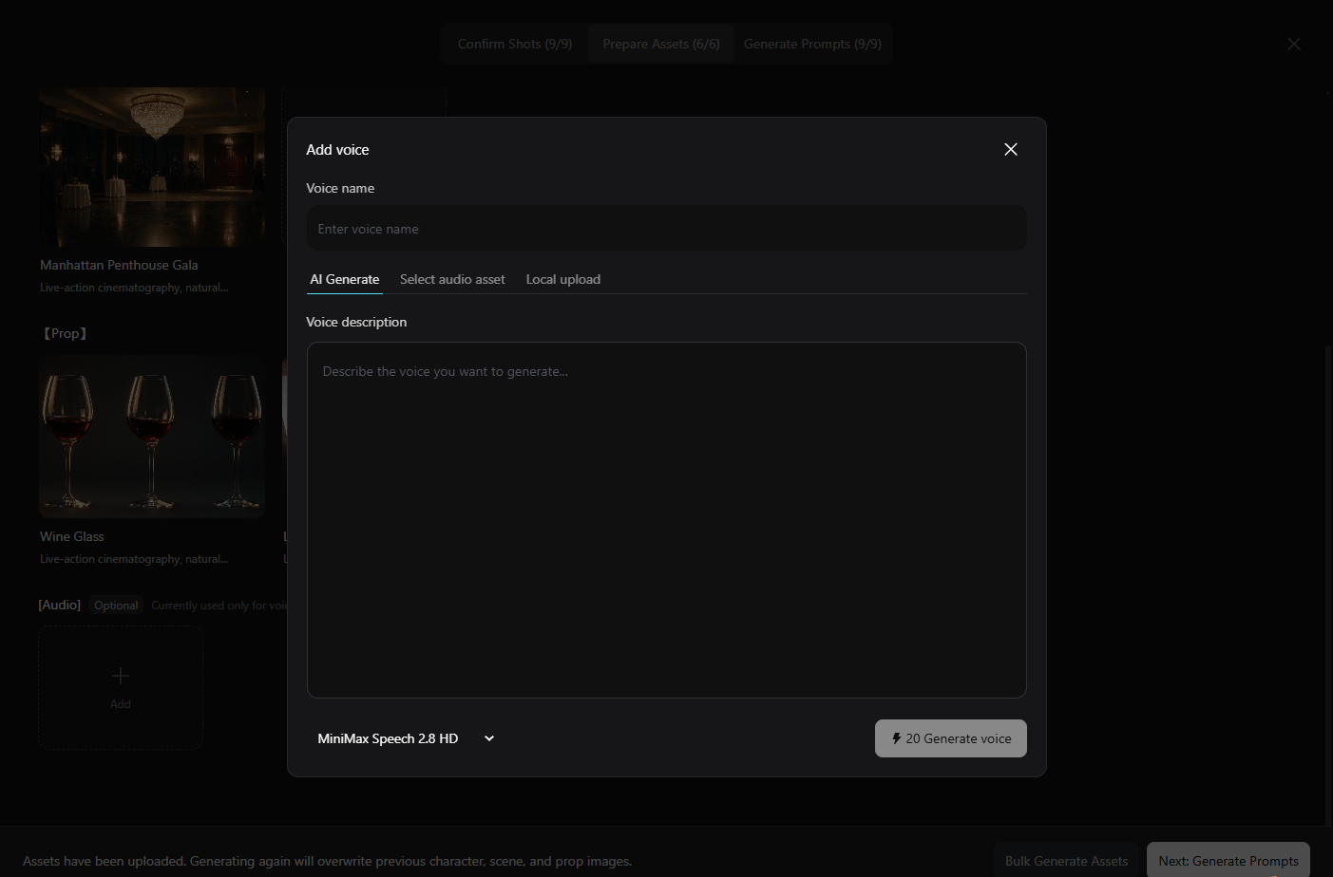Open the Wine Glass prop thumbnail
Image resolution: width=1333 pixels, height=877 pixels.
(x=152, y=438)
